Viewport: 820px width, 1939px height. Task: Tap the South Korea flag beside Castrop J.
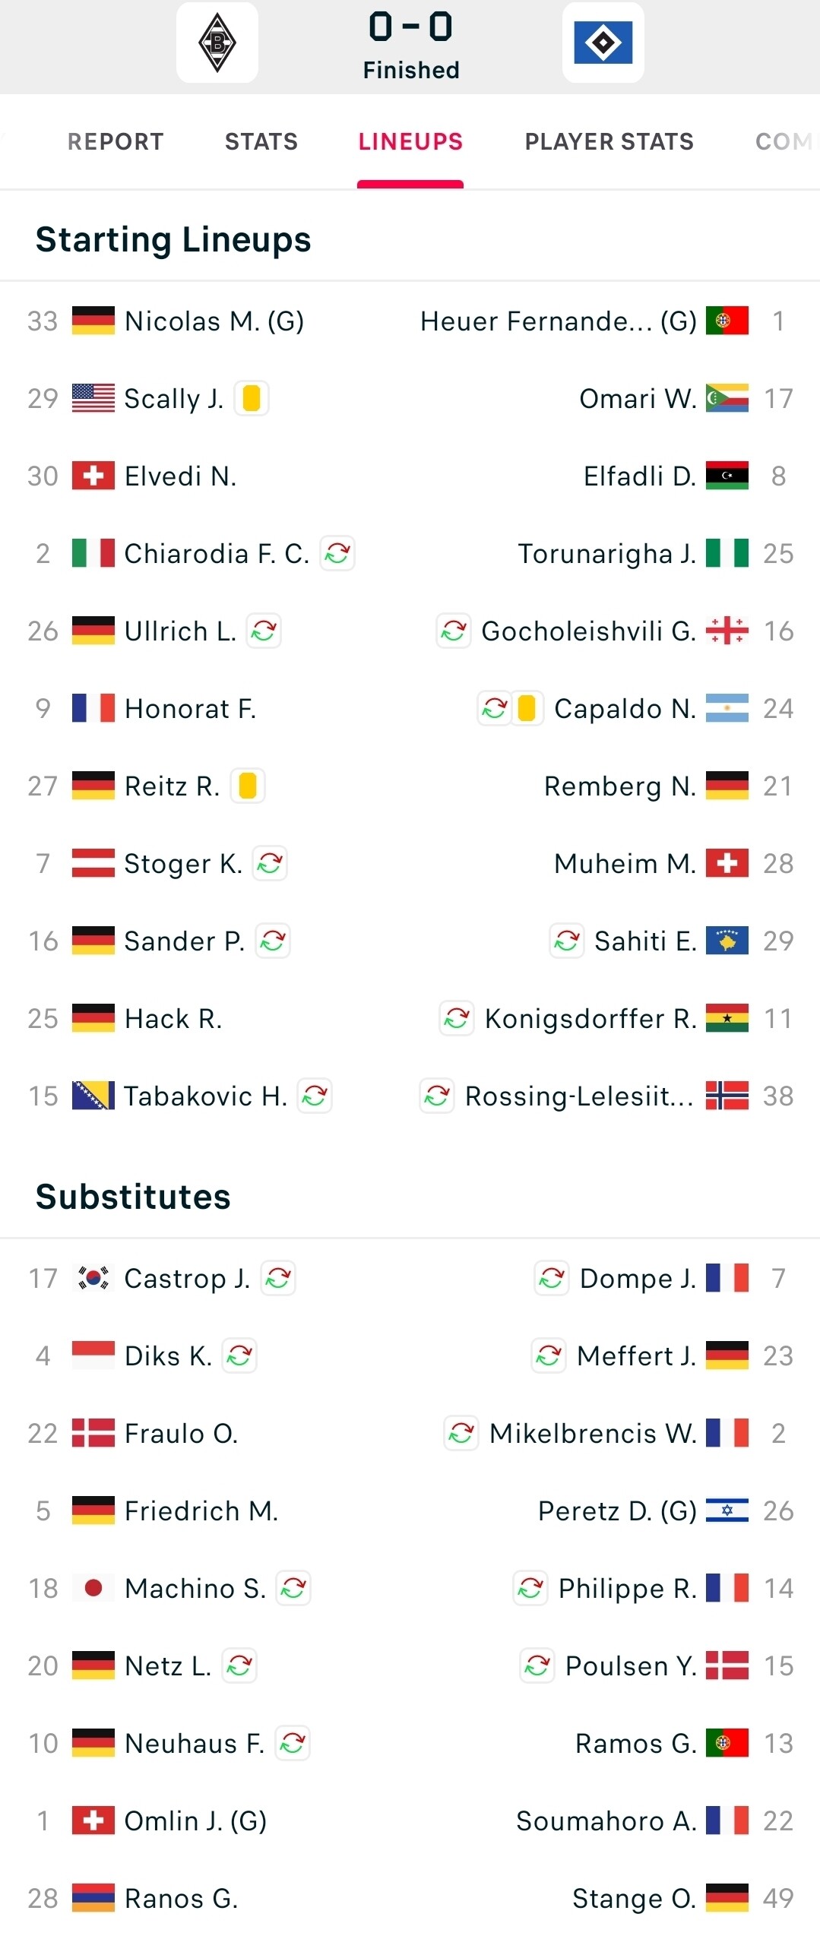[x=93, y=1278]
